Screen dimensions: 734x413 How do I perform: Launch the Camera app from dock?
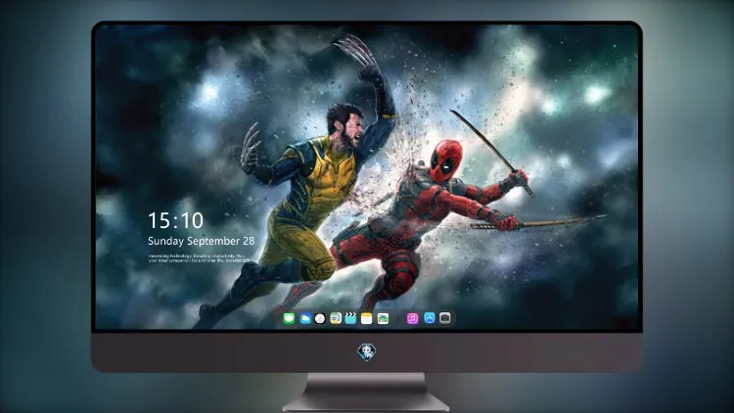(x=445, y=318)
